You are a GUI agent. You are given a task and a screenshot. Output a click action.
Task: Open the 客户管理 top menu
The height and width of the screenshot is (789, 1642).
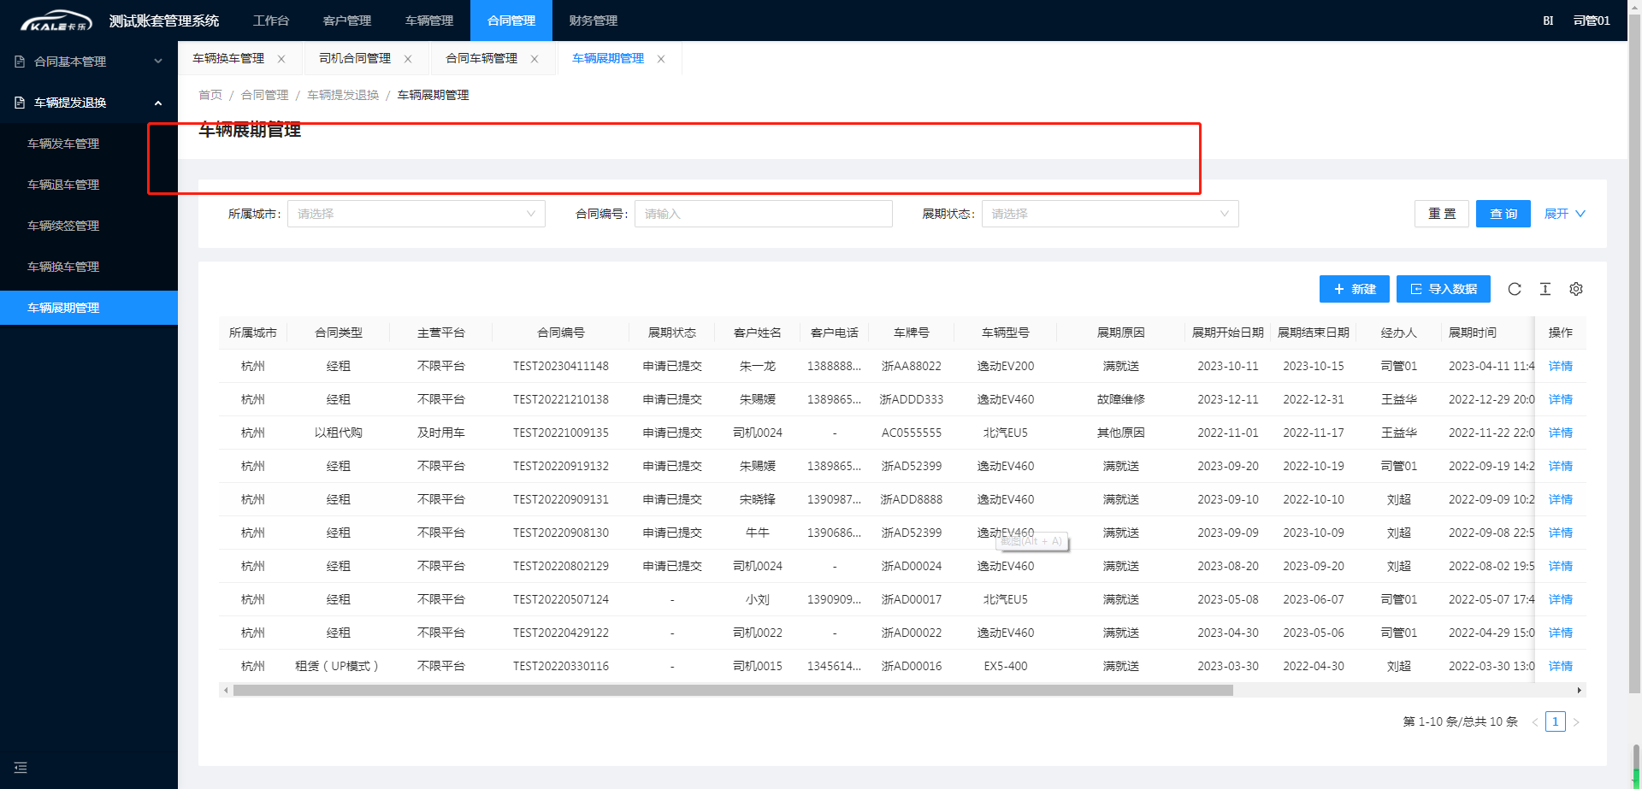pos(347,21)
